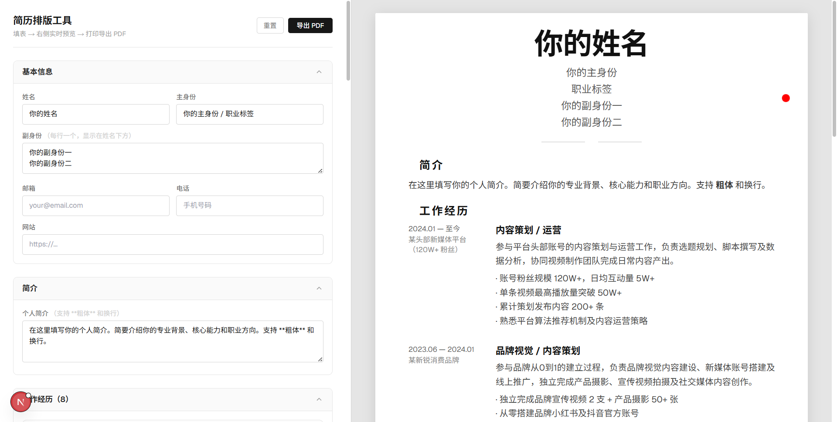Click the left panel vertical scrollbar
Screen dimensions: 837x422
tap(348, 41)
